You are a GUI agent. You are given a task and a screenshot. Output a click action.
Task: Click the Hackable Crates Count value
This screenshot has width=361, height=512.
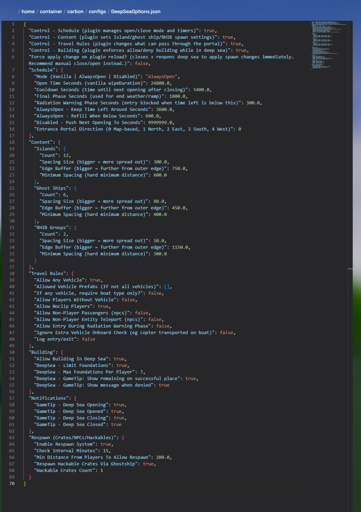click(102, 471)
